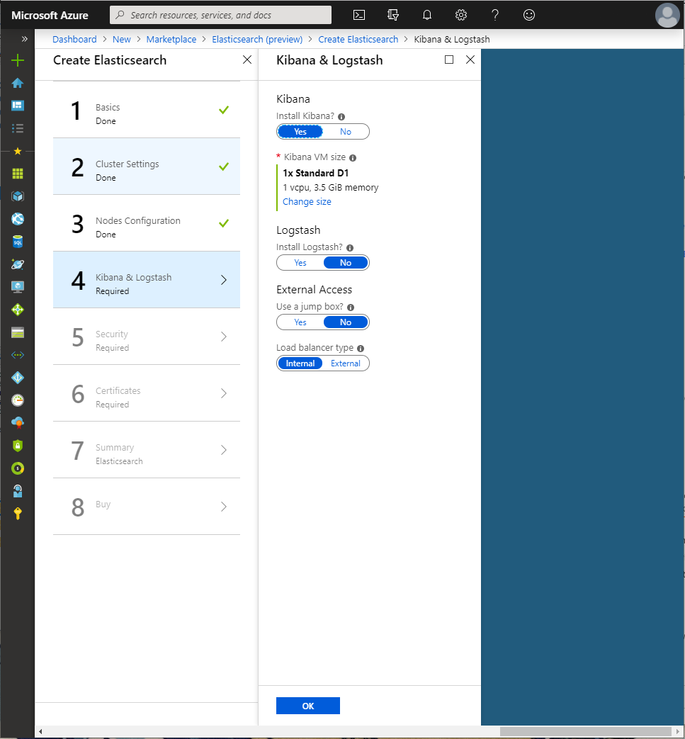Click Change size under Kibana VM size

(x=307, y=201)
